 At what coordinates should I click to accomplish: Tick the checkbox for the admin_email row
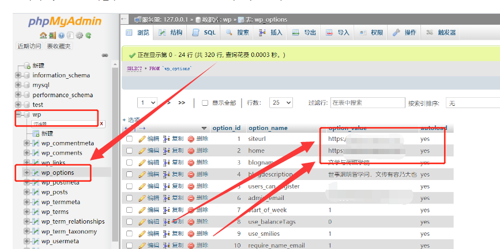129,198
